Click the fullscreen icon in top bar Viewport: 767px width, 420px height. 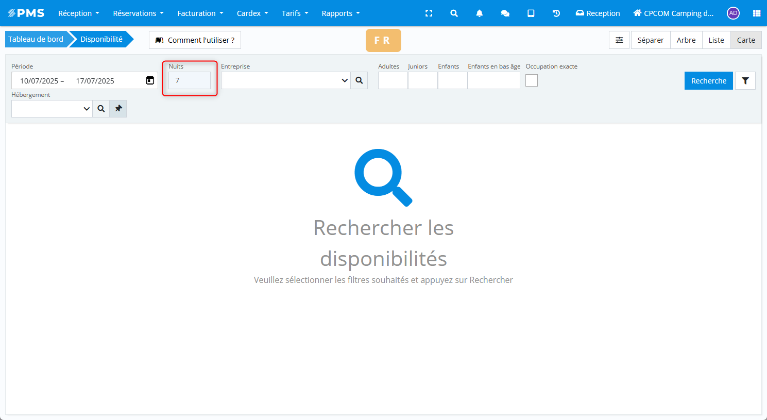click(x=429, y=13)
